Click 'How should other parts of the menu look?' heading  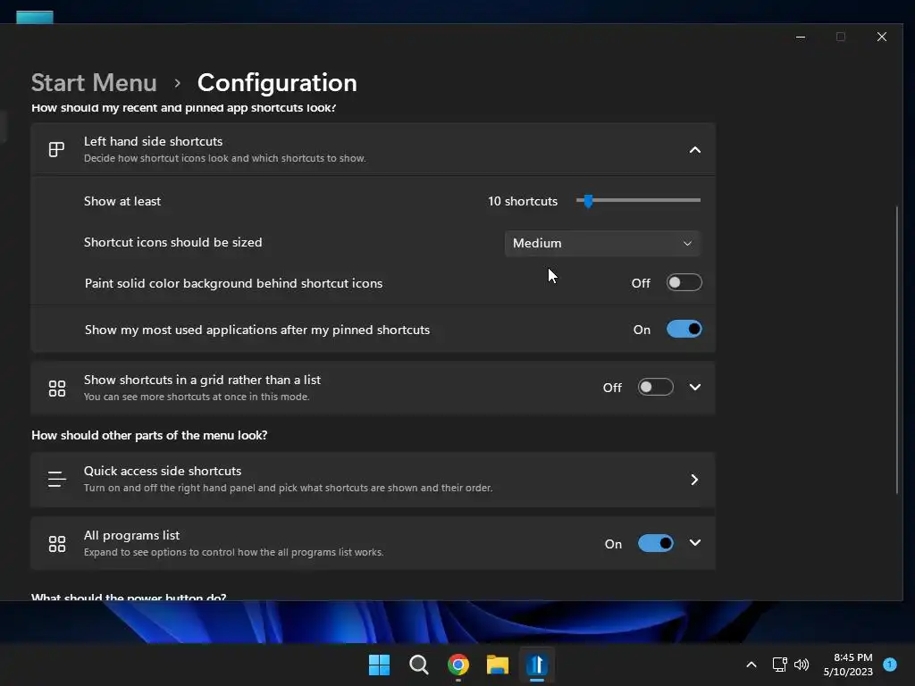149,435
